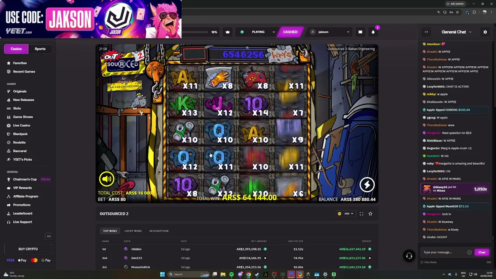Select the Lucky Wins tab

click(x=133, y=231)
